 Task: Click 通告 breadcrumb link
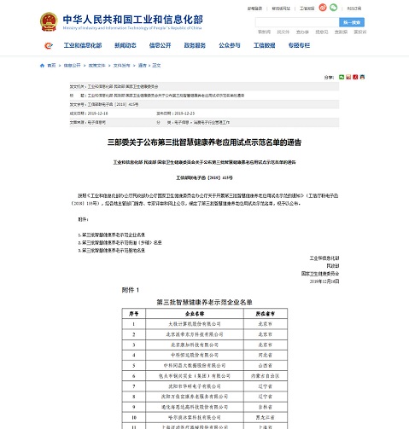click(142, 66)
